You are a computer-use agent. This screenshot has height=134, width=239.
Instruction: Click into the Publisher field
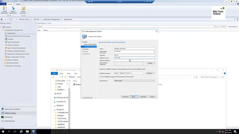pyautogui.click(x=134, y=55)
